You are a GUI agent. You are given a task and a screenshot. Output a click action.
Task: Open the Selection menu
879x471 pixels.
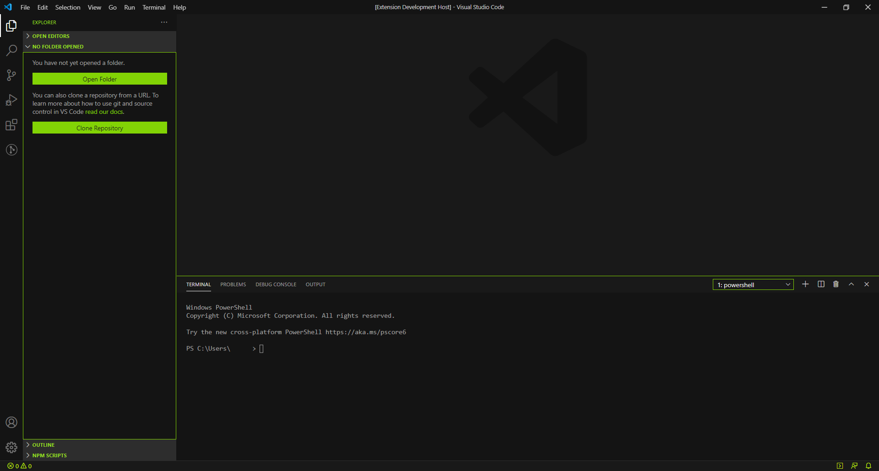coord(68,7)
